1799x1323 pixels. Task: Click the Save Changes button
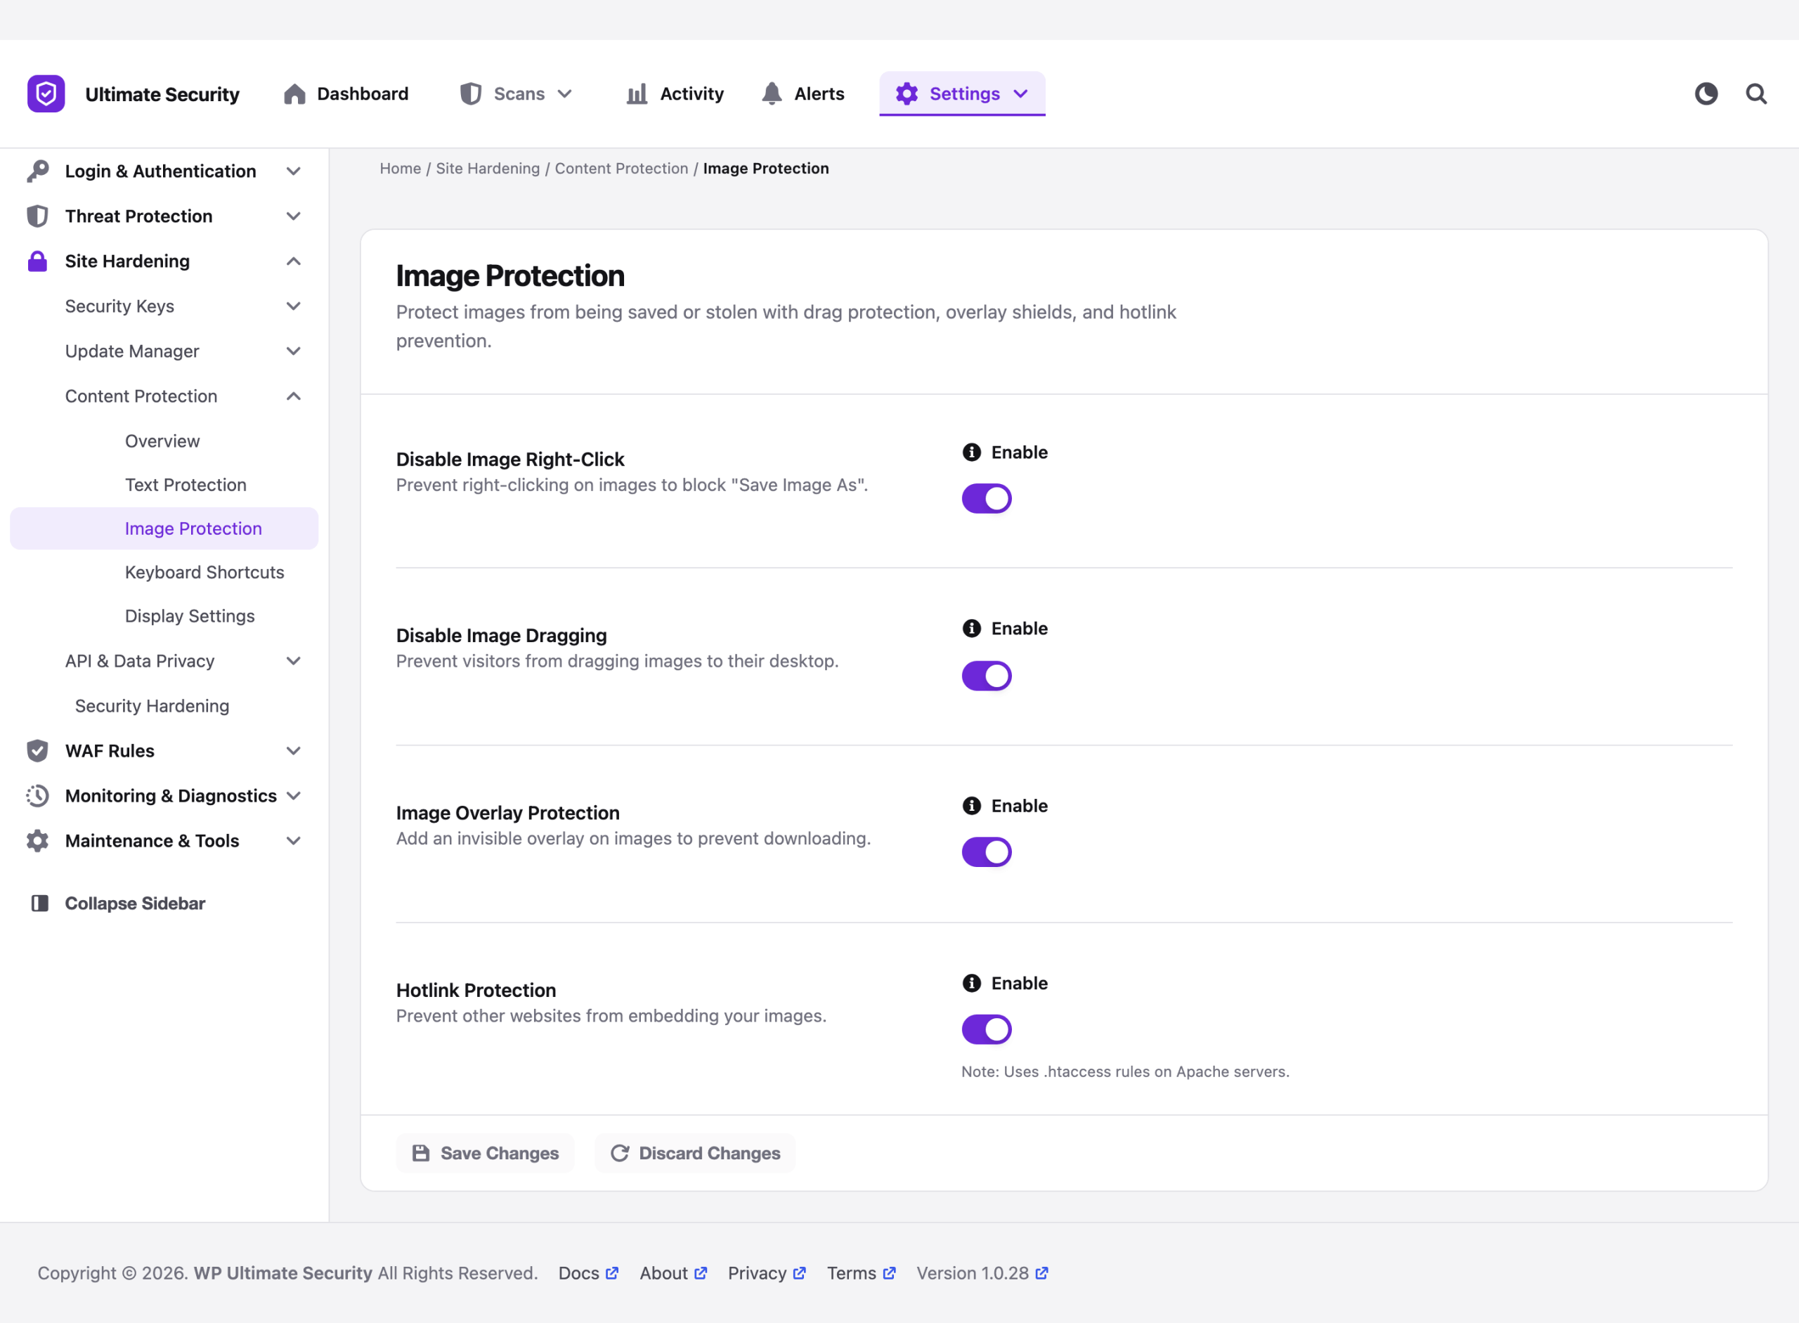485,1153
